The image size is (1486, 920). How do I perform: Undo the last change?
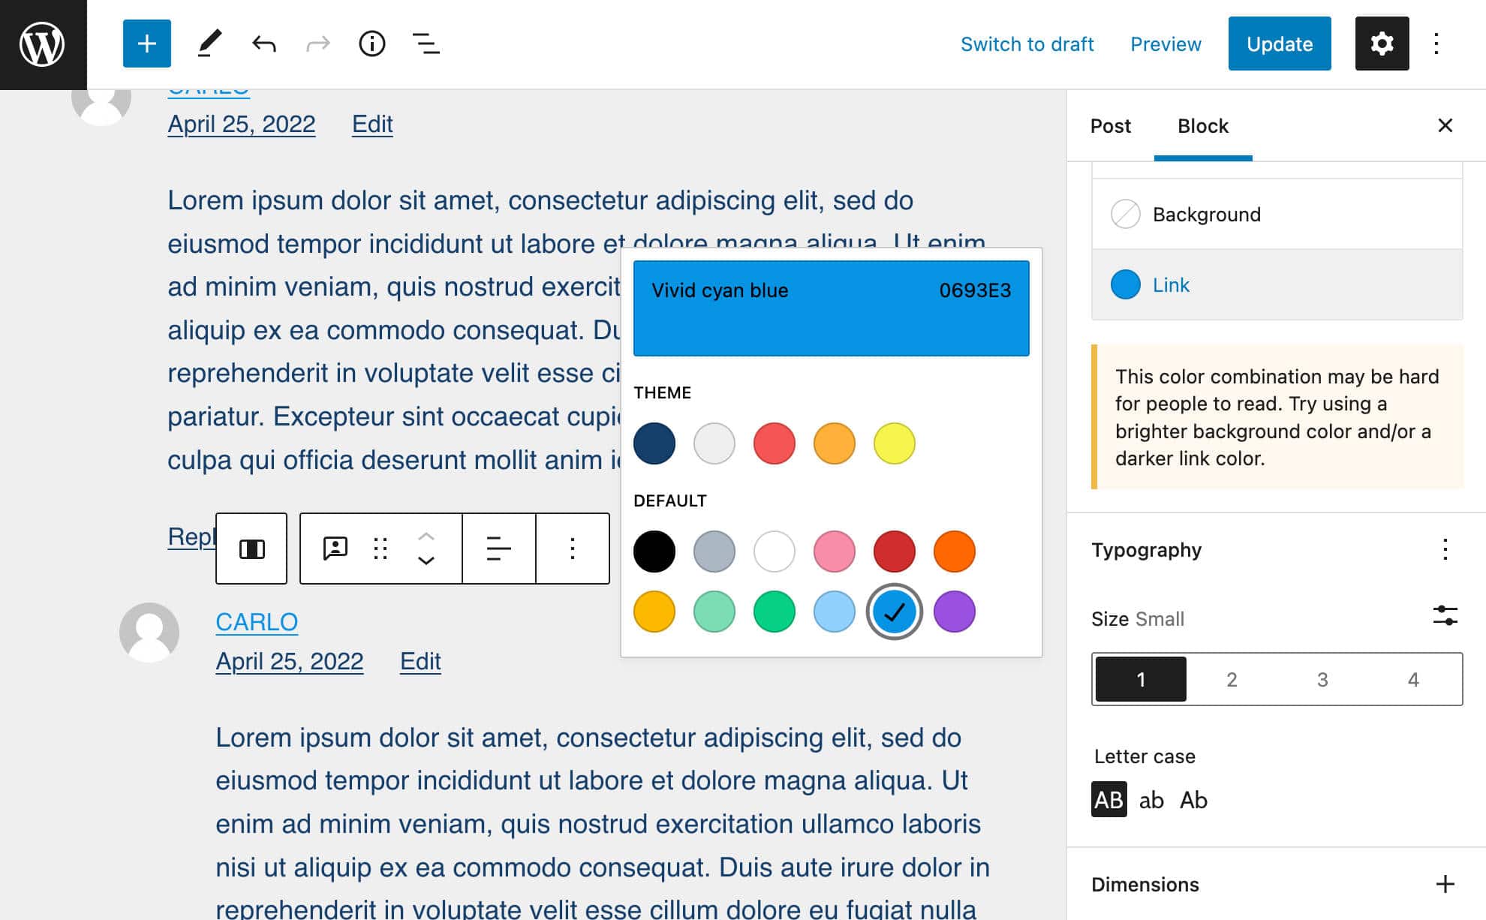click(263, 44)
